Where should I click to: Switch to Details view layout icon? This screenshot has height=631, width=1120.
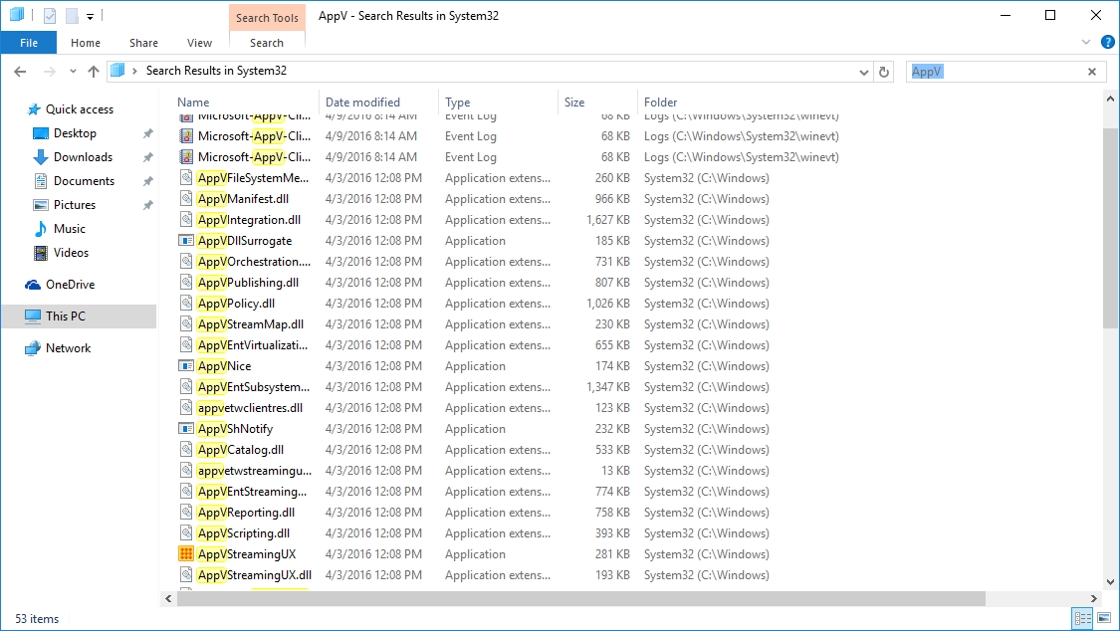tap(1083, 618)
